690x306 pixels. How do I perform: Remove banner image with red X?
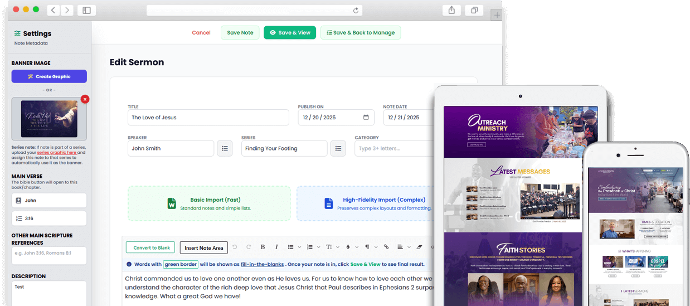(85, 99)
